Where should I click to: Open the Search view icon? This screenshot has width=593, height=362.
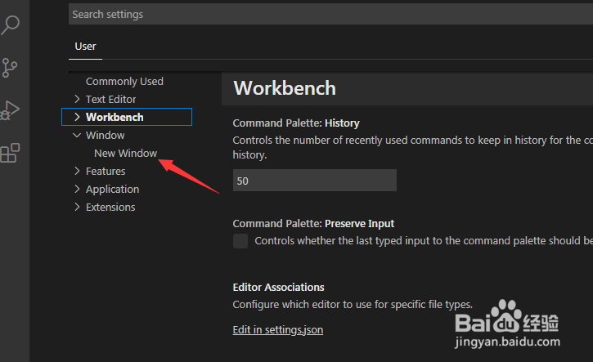point(10,25)
